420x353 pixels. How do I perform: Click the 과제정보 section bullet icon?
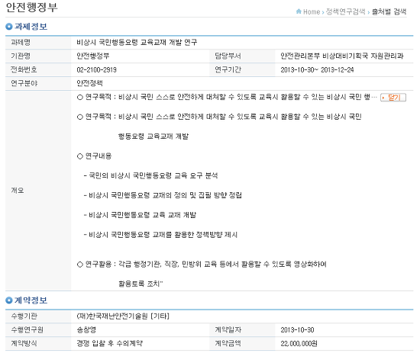9,27
